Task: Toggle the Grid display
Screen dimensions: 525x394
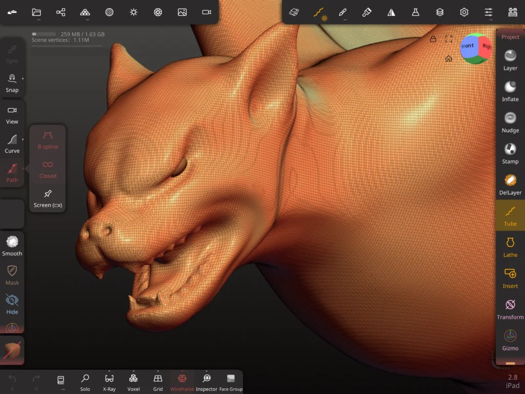Action: pos(158,382)
